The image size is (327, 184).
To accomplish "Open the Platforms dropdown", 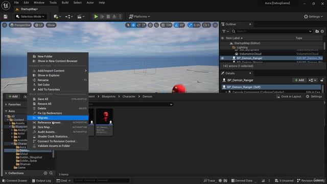I will point(139,16).
